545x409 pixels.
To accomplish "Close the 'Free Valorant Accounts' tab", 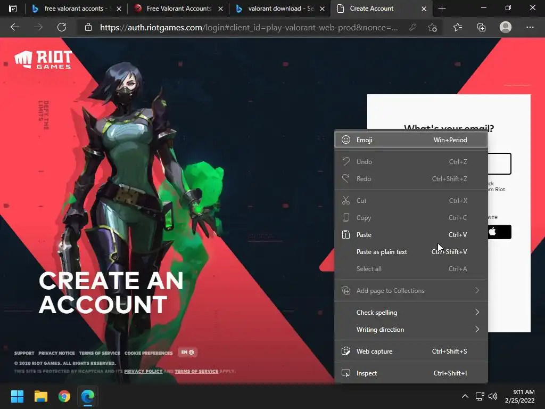I will click(220, 9).
